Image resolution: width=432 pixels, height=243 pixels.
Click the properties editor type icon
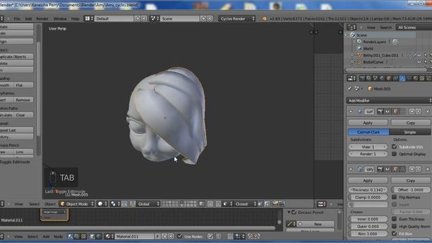pyautogui.click(x=351, y=78)
